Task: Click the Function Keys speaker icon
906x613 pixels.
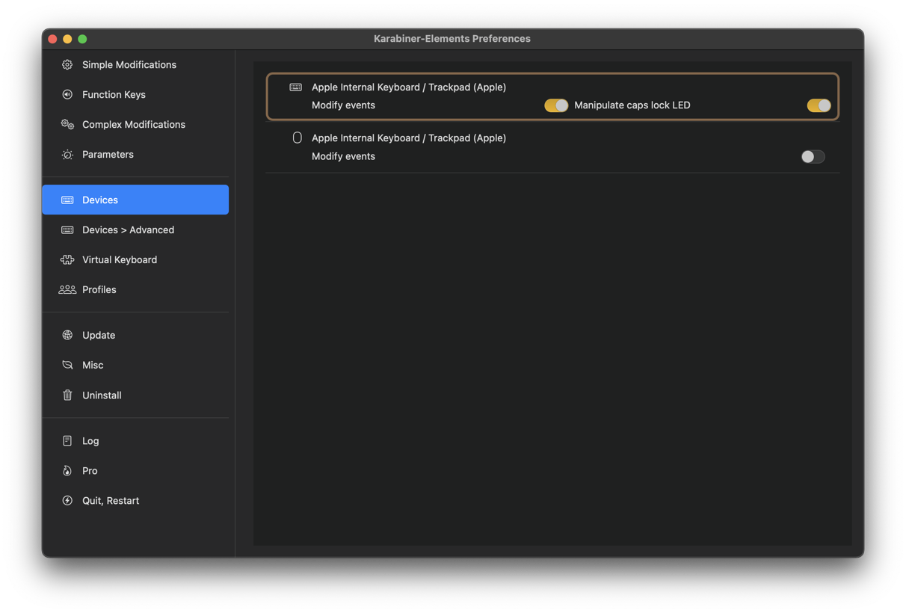Action: [x=67, y=95]
